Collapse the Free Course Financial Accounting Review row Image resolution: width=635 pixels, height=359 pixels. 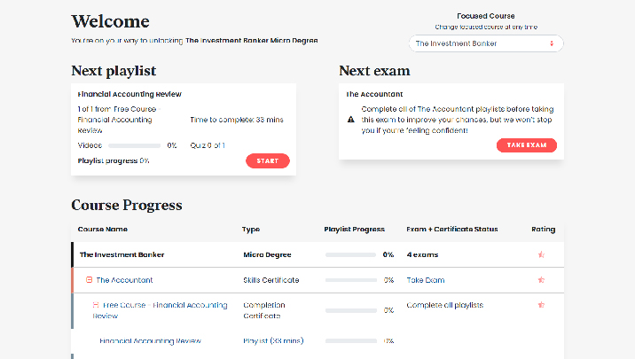click(96, 305)
